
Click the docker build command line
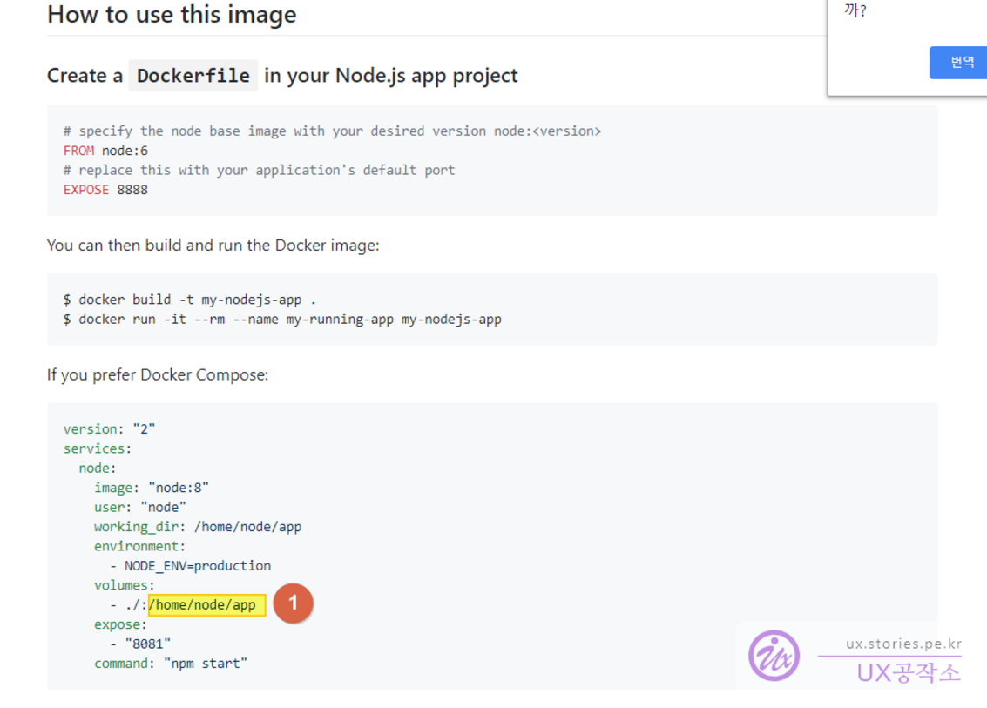click(189, 300)
